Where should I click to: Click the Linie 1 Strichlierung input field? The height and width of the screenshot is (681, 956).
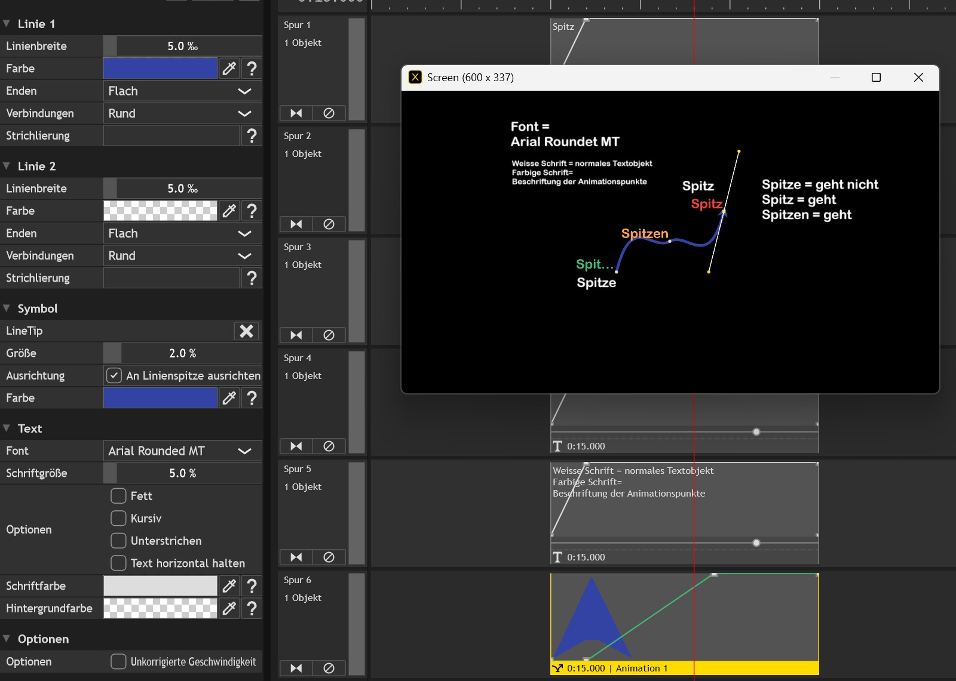coord(171,135)
